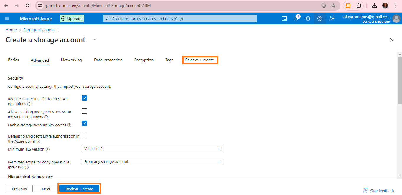The height and width of the screenshot is (195, 402).
Task: Click the vertical scrollbar of the form
Action: click(400, 80)
